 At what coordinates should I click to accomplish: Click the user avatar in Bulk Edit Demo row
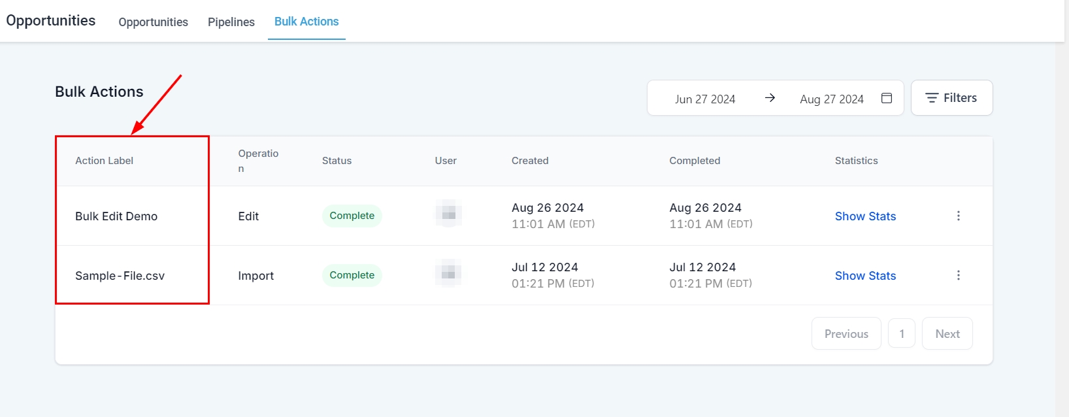448,214
